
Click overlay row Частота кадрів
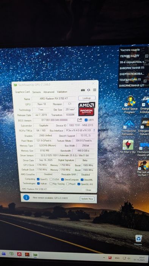tap(130, 49)
